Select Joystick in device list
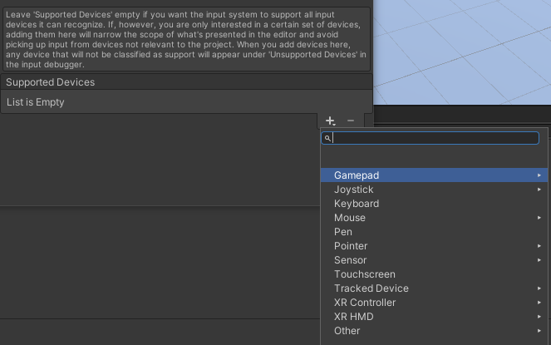Screen dimensions: 551x345 pos(435,190)
